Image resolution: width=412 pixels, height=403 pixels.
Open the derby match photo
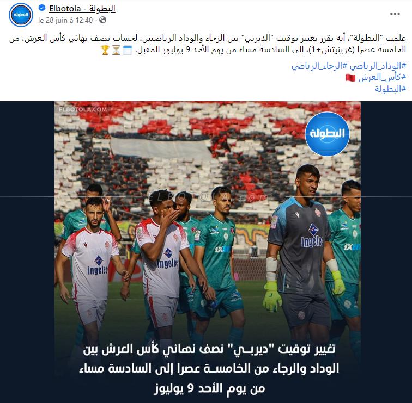208,252
